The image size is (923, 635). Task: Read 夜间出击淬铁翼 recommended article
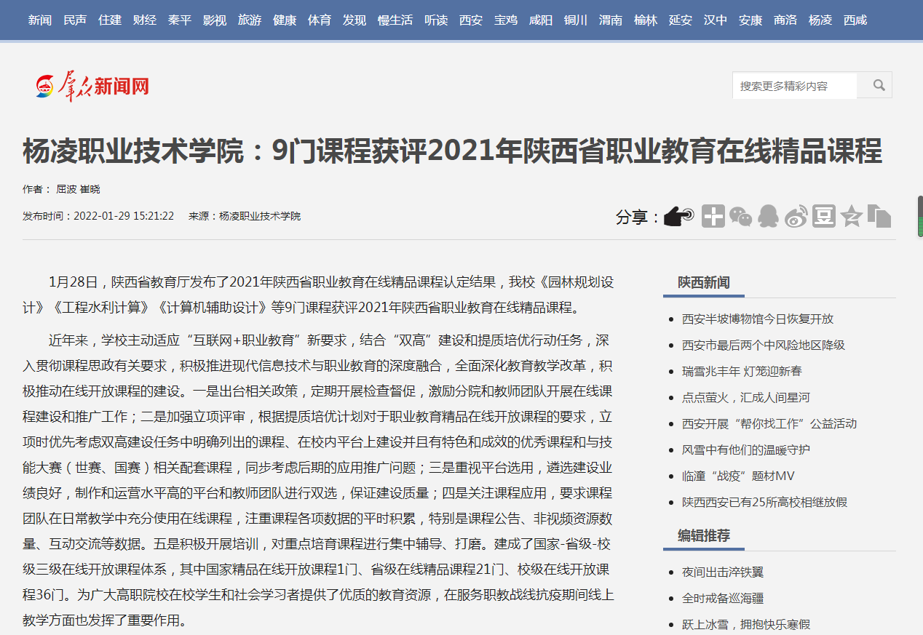click(x=722, y=572)
